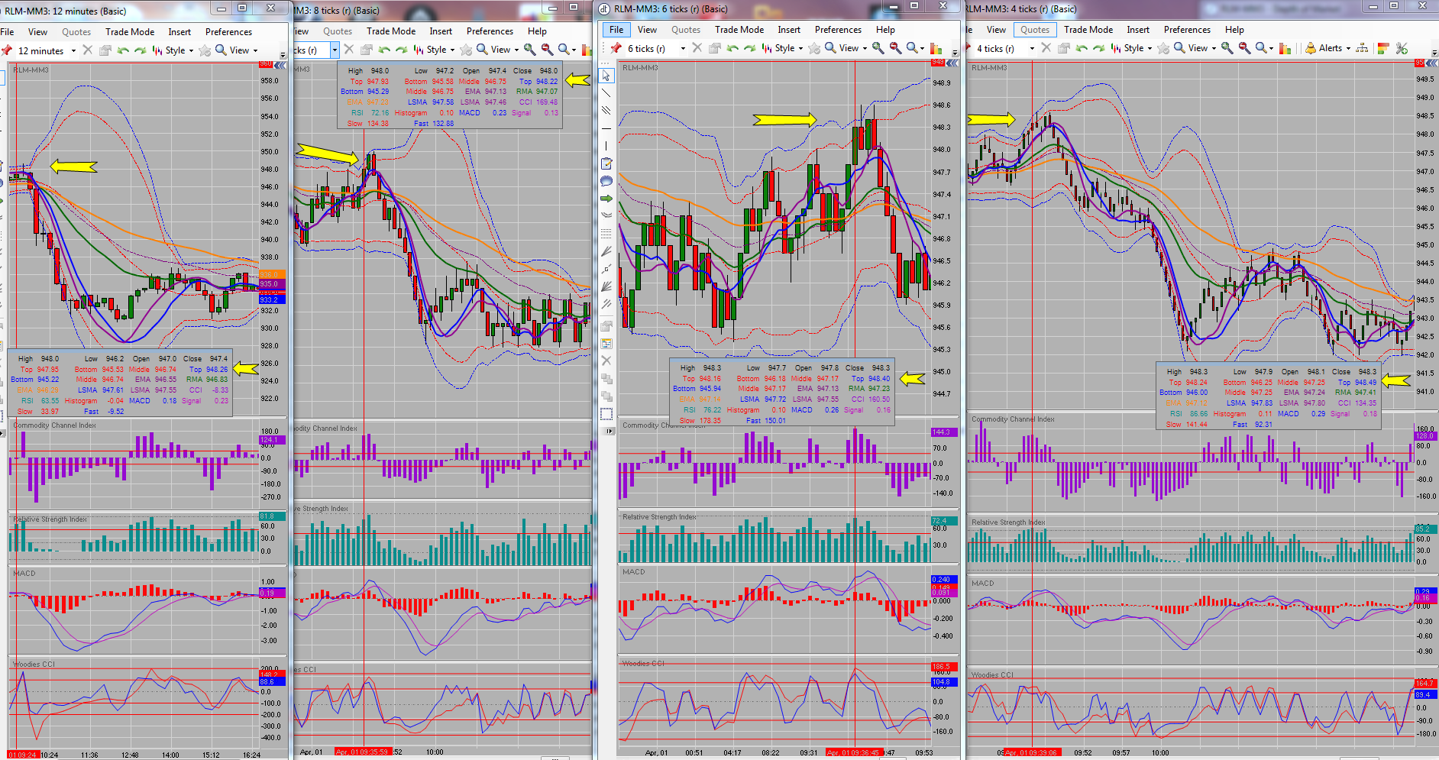Expand Style dropdown in 12 minutes window

pos(191,51)
